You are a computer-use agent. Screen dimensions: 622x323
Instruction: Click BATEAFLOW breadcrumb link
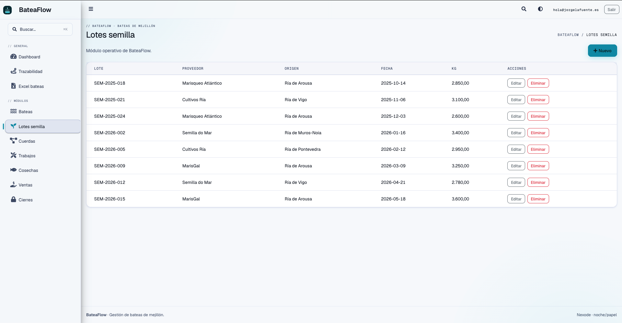click(568, 35)
